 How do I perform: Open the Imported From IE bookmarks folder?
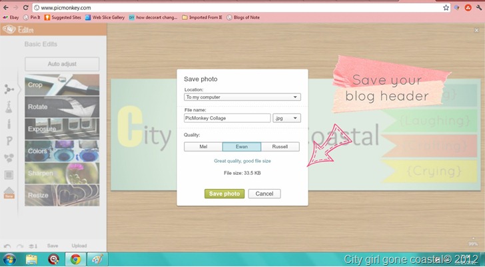(203, 17)
